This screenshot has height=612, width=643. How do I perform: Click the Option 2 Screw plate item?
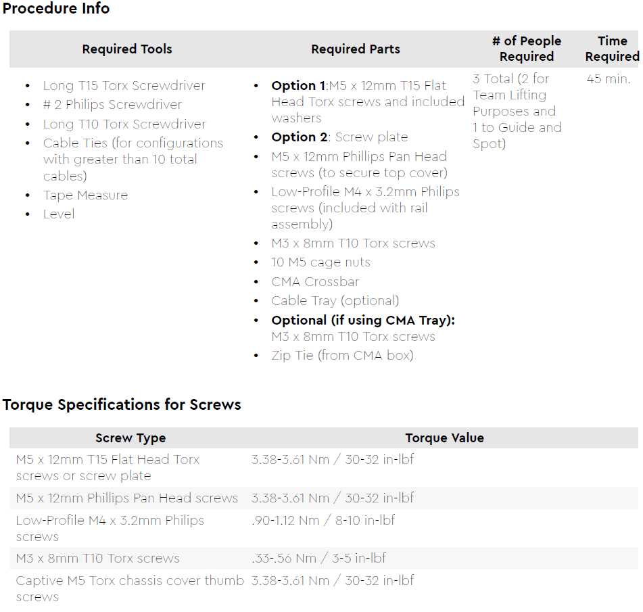(x=339, y=137)
